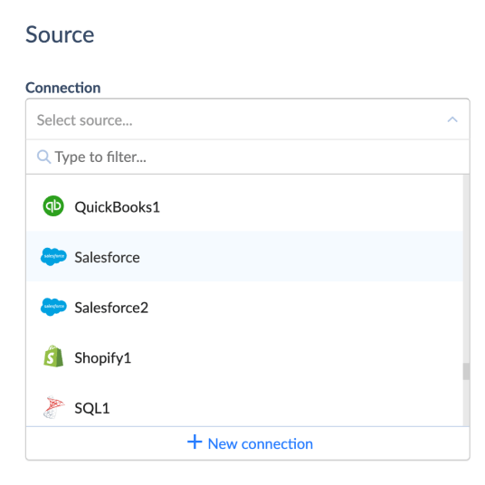Click the Source heading
This screenshot has width=485, height=485.
(60, 34)
